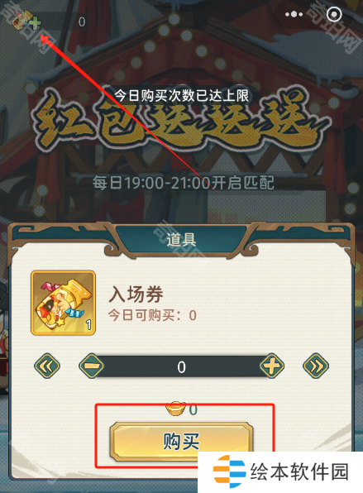Tap the gold ingot price icon
Screen dimensions: 363x493
(x=175, y=409)
